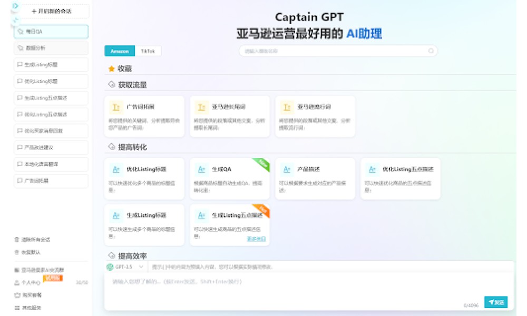Open sidebar conversation 生成Listing标题
527x316 pixels.
click(x=51, y=64)
